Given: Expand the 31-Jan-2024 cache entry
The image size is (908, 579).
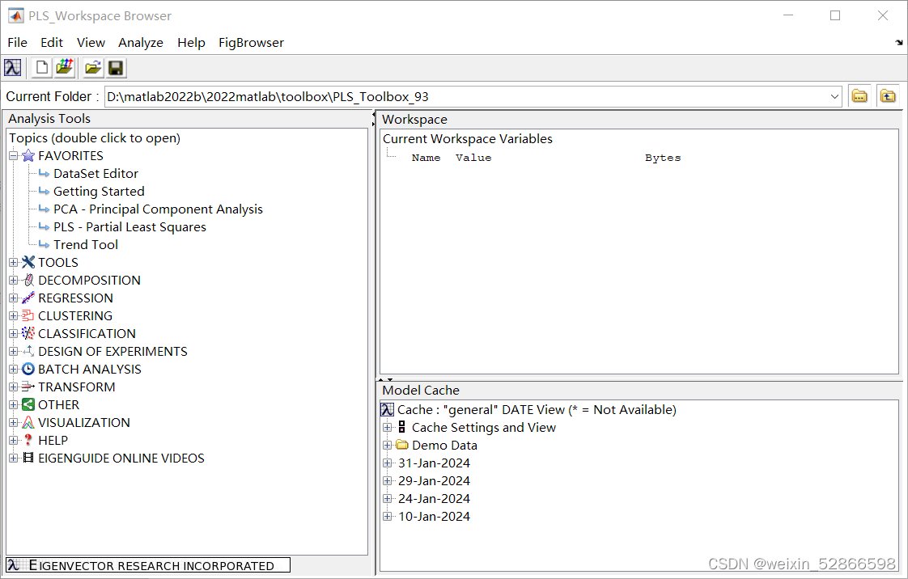Looking at the screenshot, I should (x=388, y=463).
